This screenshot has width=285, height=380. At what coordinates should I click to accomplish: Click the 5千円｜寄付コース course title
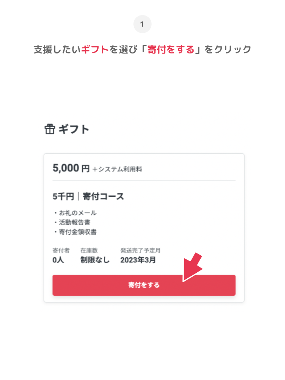[88, 196]
